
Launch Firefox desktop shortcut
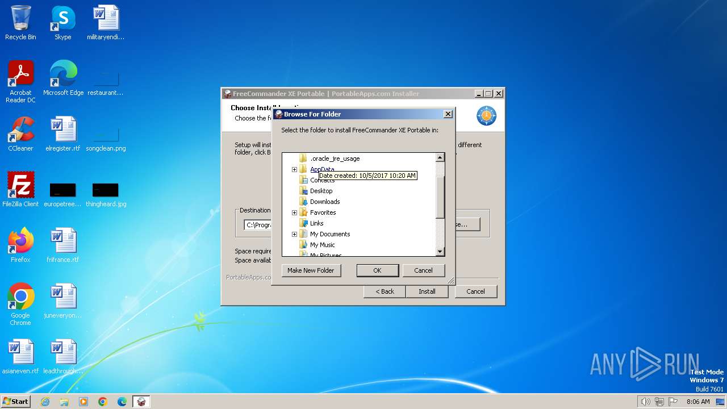tap(20, 245)
